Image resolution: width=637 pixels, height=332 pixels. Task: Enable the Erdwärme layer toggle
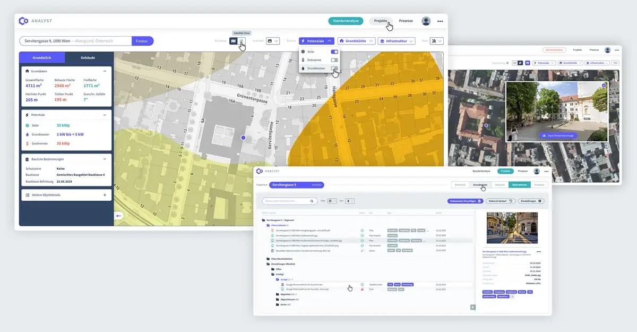point(334,60)
